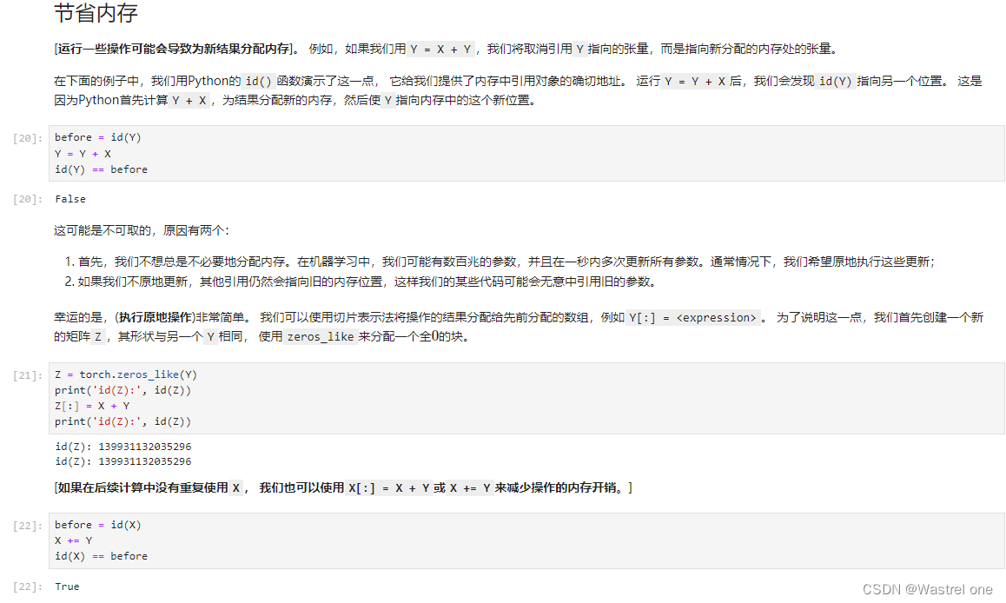Click the False output of cell [20]
The image size is (1006, 603).
[69, 198]
